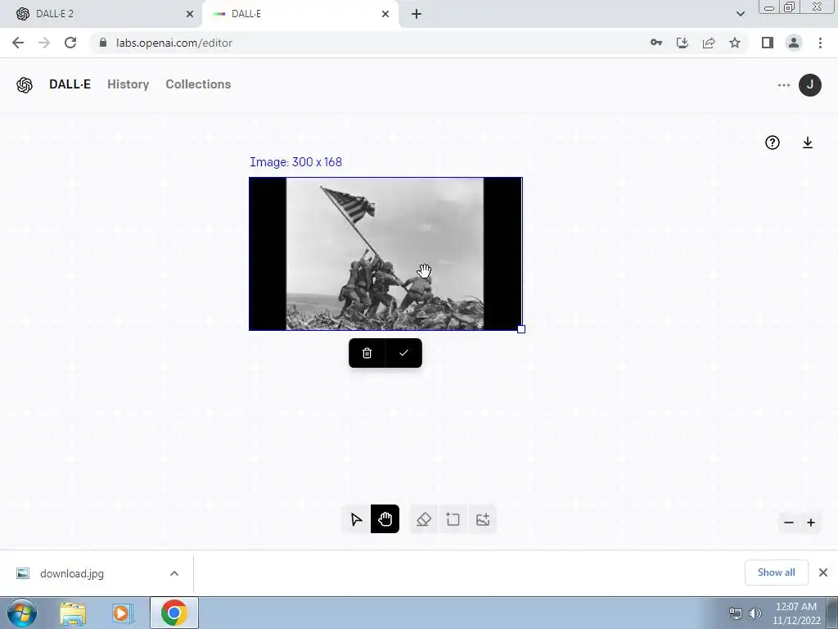Close the DALL·E 2 browser tab
The width and height of the screenshot is (838, 629).
click(189, 14)
